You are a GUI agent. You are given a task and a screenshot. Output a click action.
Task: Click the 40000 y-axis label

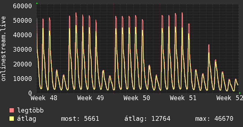coord(22,35)
